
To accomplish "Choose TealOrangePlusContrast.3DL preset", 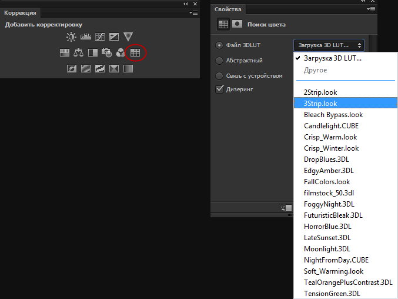I will (x=346, y=283).
